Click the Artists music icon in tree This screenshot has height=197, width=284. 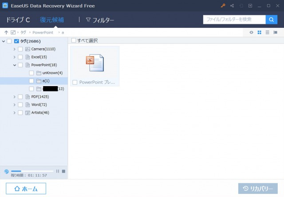28,113
